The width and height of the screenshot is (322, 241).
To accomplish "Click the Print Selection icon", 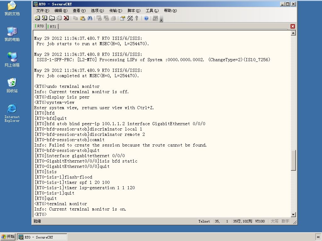I will click(106, 18).
